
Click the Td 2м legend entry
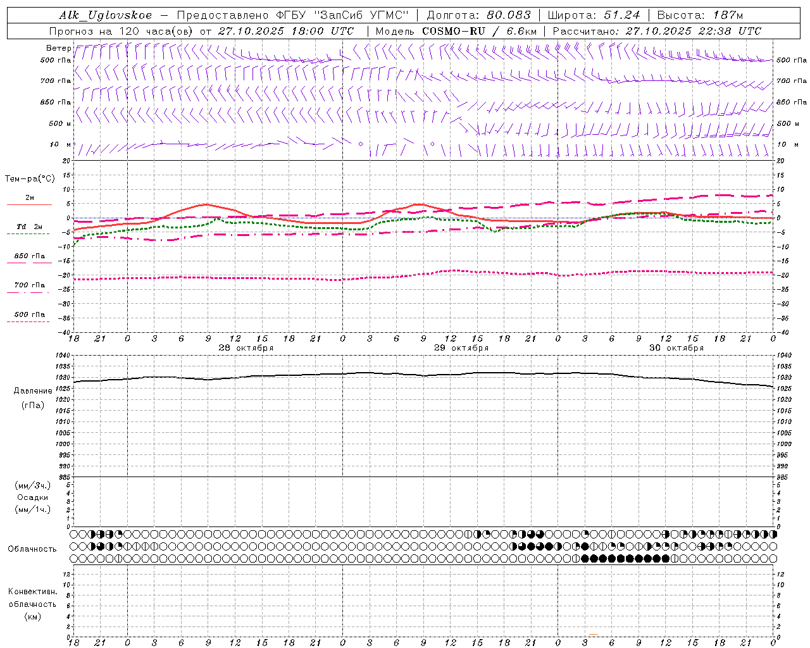point(29,228)
